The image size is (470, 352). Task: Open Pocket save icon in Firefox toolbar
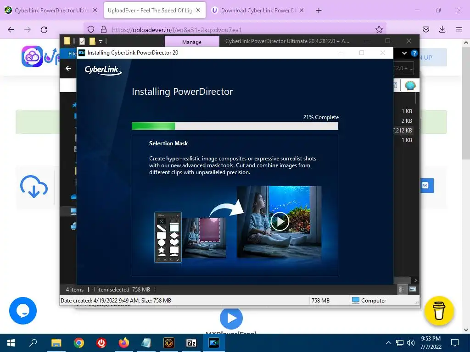point(425,29)
